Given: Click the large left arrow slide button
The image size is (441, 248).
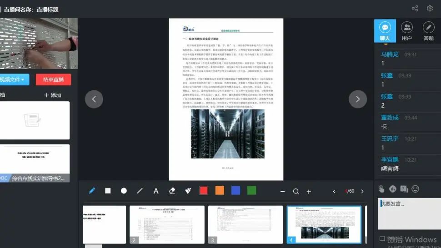Looking at the screenshot, I should [x=94, y=99].
